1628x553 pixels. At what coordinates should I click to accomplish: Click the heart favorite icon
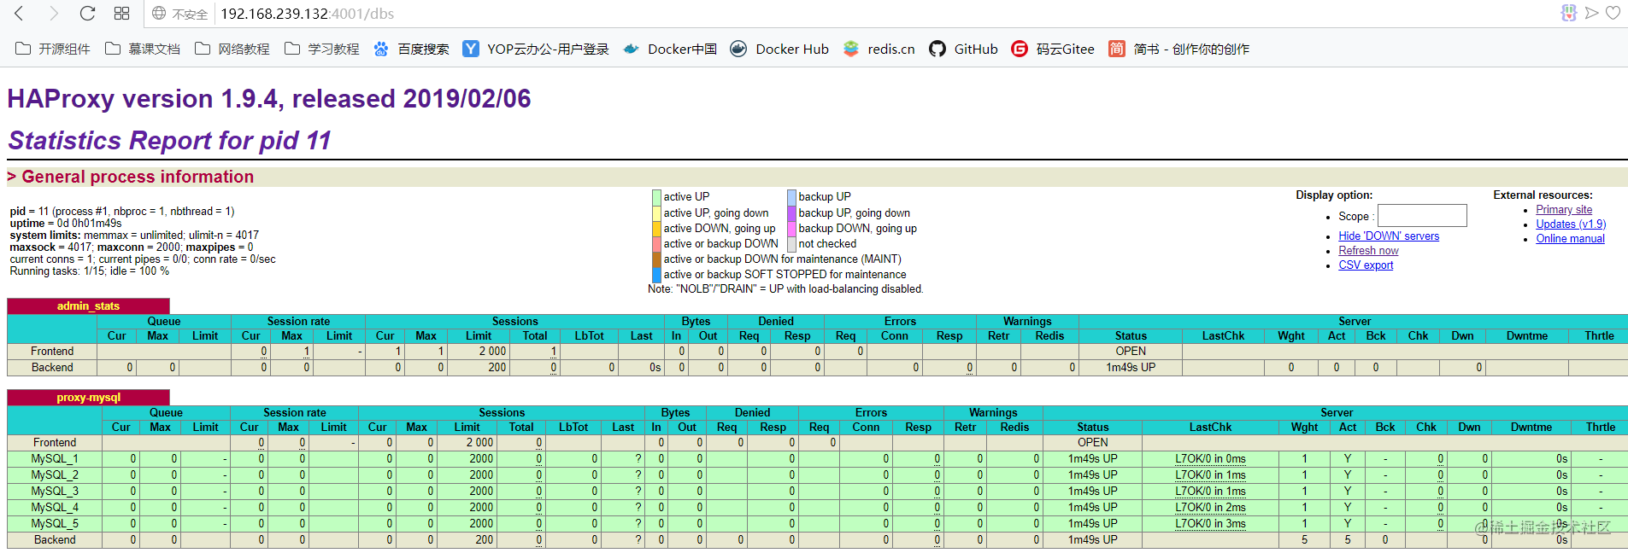tap(1613, 13)
